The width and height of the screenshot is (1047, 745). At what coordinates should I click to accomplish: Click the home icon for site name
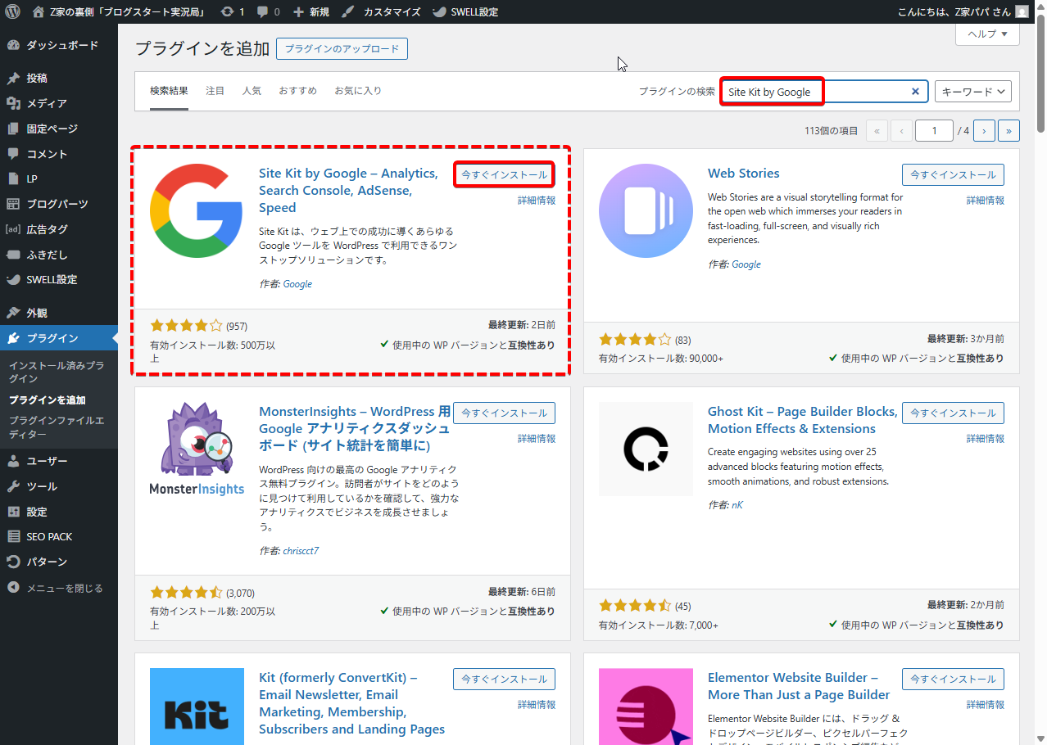39,12
